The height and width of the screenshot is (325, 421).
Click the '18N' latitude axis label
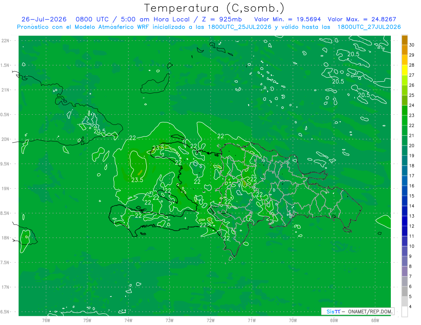coord(5,238)
